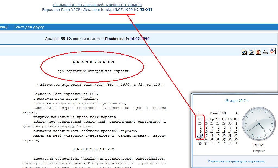The height and width of the screenshot is (168, 278).
Task: Select day 14 in the calendar
Action: [230, 132]
